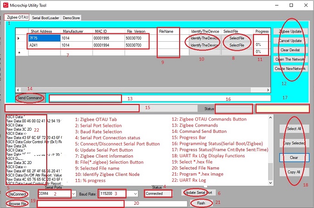Viewport: 314px width, 208px height.
Task: Select the Zigbee OTAU tab
Action: coord(18,17)
